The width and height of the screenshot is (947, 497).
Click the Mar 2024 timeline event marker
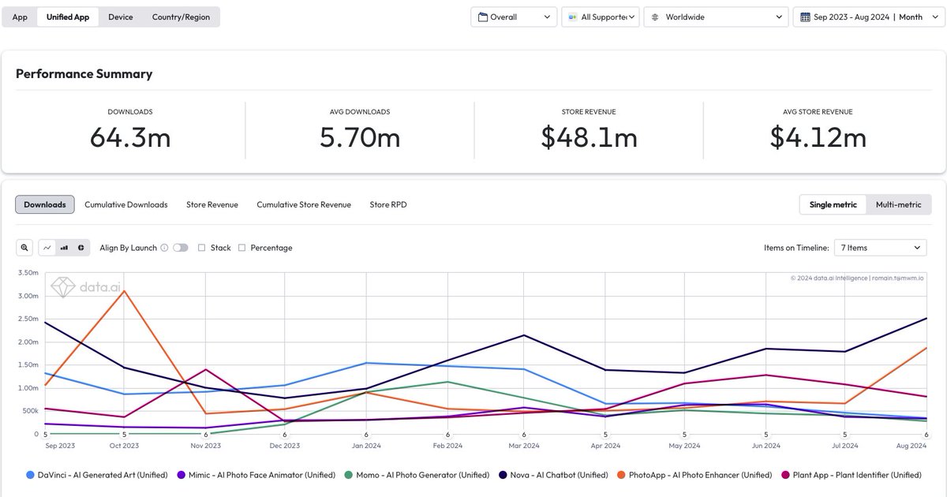click(x=524, y=435)
